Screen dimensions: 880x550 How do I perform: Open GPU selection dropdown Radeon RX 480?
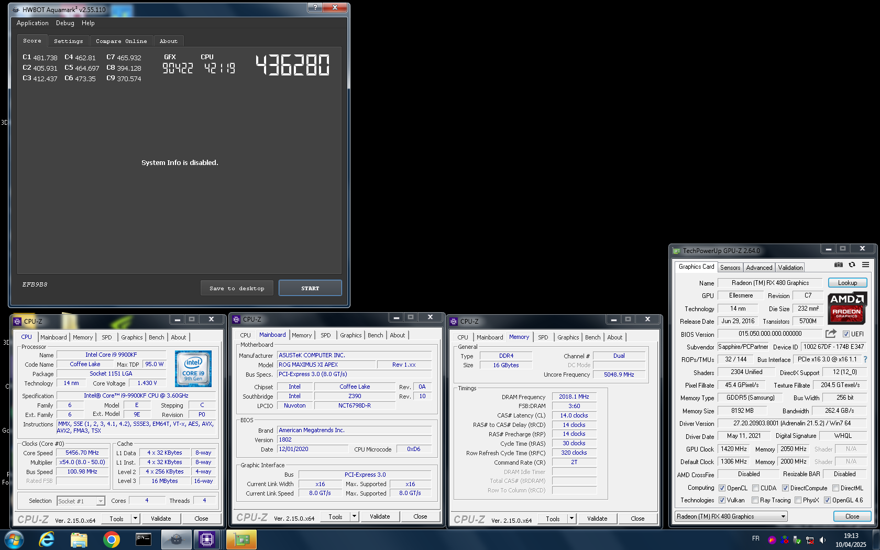(731, 516)
